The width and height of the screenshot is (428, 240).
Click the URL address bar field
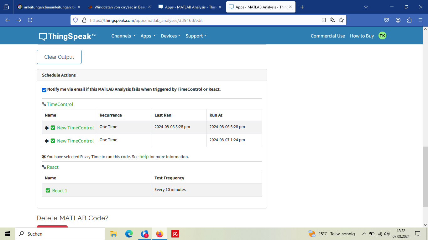(201, 20)
